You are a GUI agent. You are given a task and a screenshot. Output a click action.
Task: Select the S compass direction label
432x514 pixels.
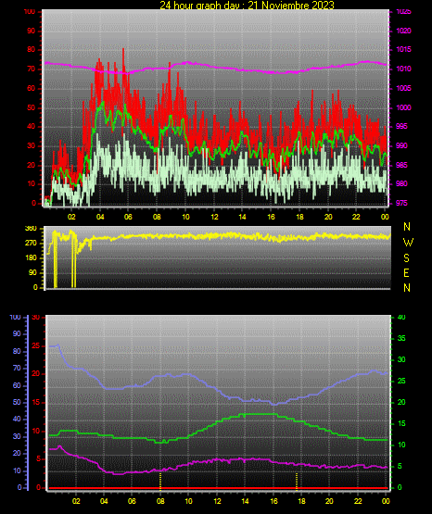[406, 258]
